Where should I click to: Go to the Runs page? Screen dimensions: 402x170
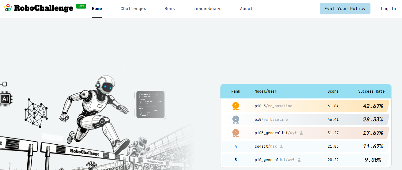(x=170, y=9)
